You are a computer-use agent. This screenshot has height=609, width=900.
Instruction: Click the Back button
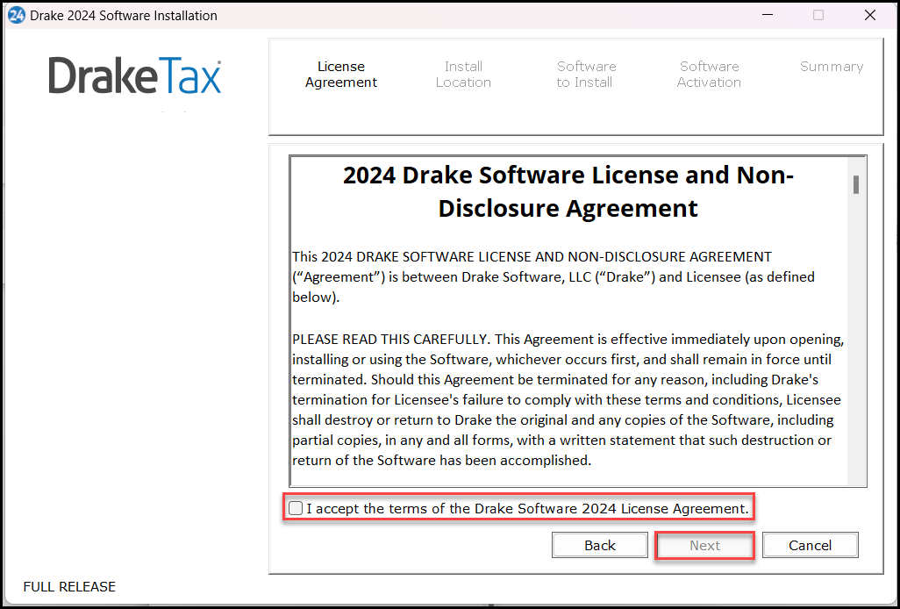pos(600,545)
